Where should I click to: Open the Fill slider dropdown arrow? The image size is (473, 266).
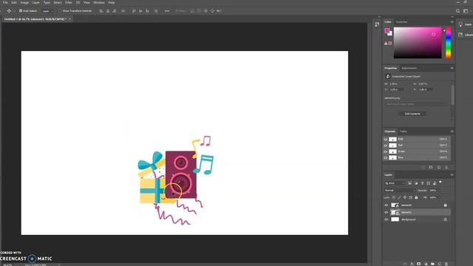point(439,197)
